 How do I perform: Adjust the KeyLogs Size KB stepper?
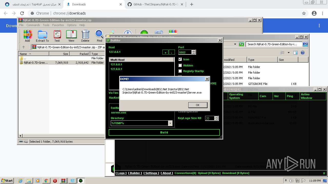[x=216, y=118]
